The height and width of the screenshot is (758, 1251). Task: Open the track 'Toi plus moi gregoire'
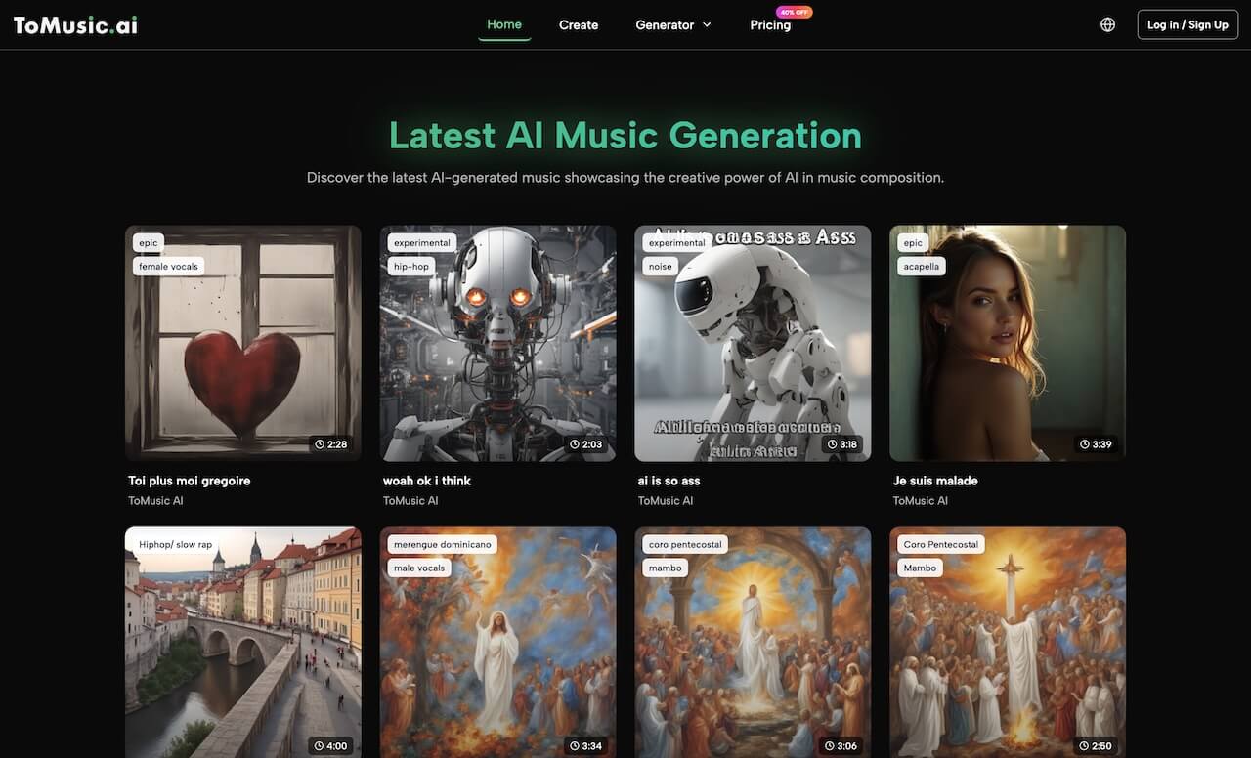coord(189,480)
